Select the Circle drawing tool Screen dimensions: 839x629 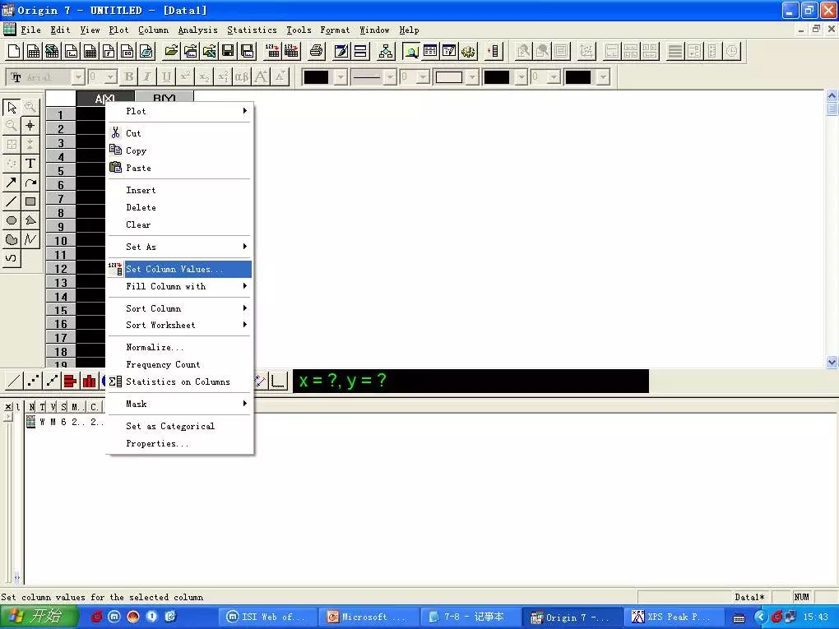12,220
